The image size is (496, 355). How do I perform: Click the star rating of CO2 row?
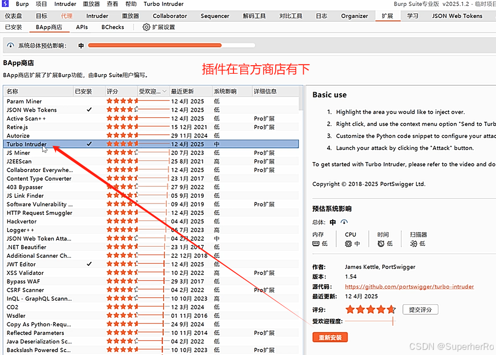[x=122, y=307]
